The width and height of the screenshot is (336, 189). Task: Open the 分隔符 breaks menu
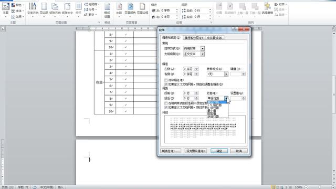(92, 4)
